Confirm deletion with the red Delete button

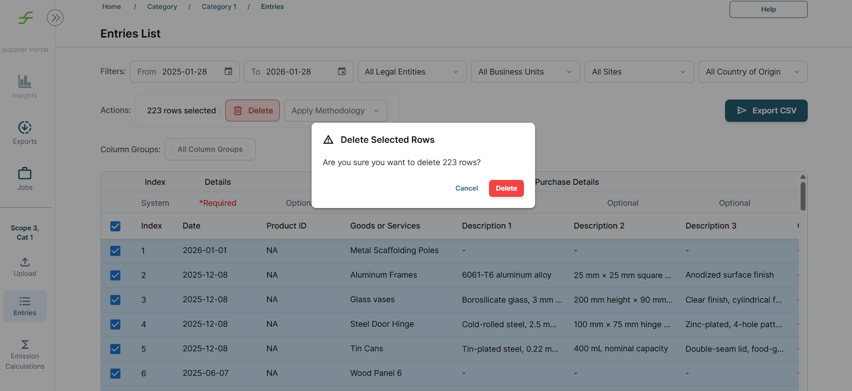[x=506, y=188]
